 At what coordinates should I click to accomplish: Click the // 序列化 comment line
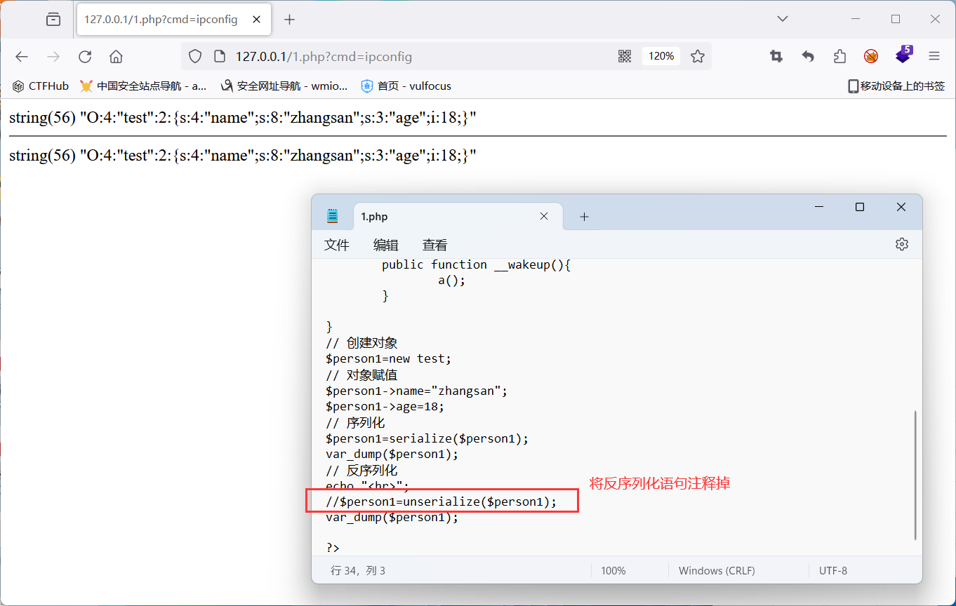355,423
